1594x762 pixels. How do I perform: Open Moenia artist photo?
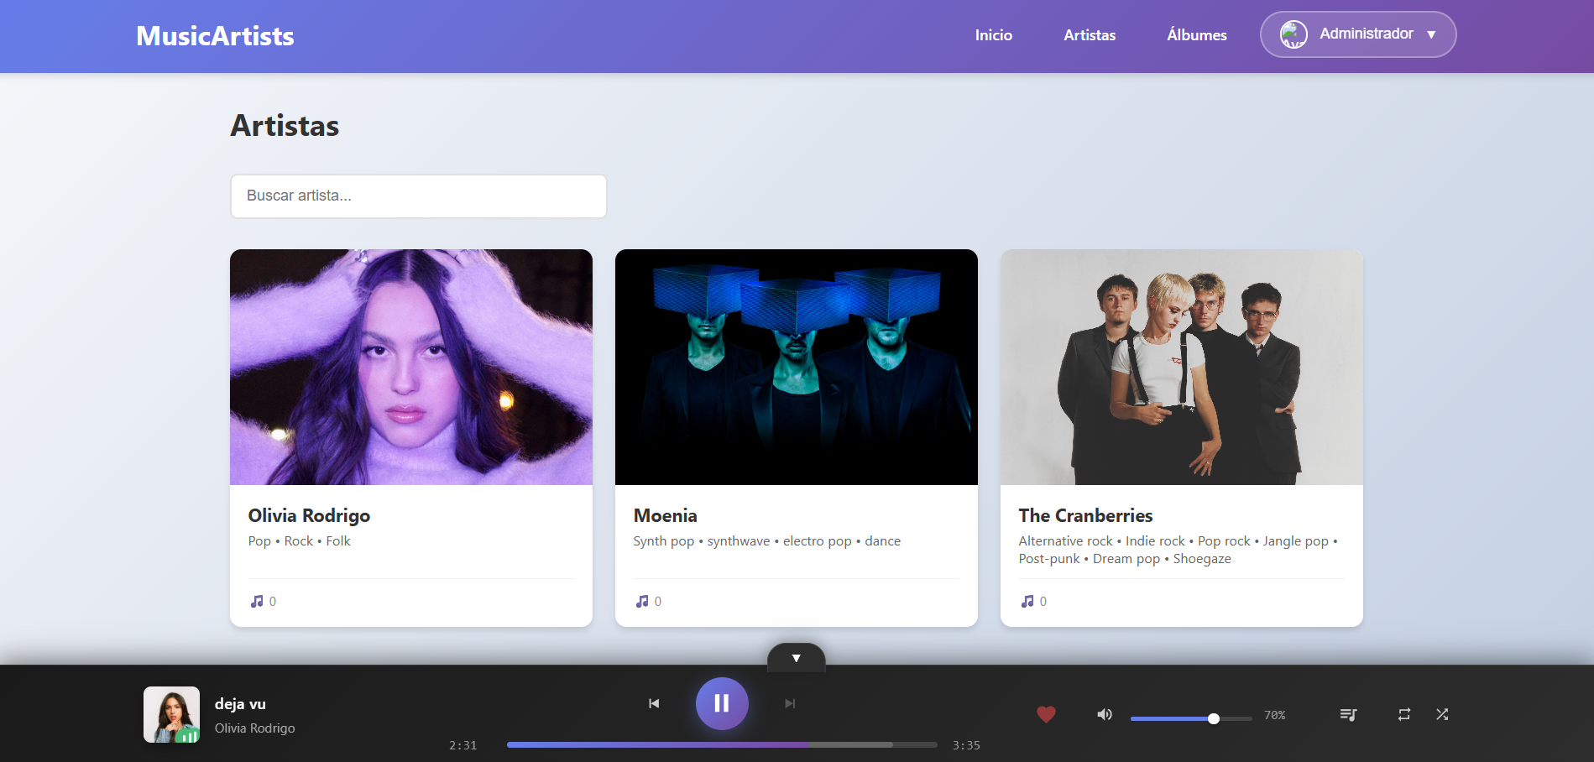coord(797,367)
